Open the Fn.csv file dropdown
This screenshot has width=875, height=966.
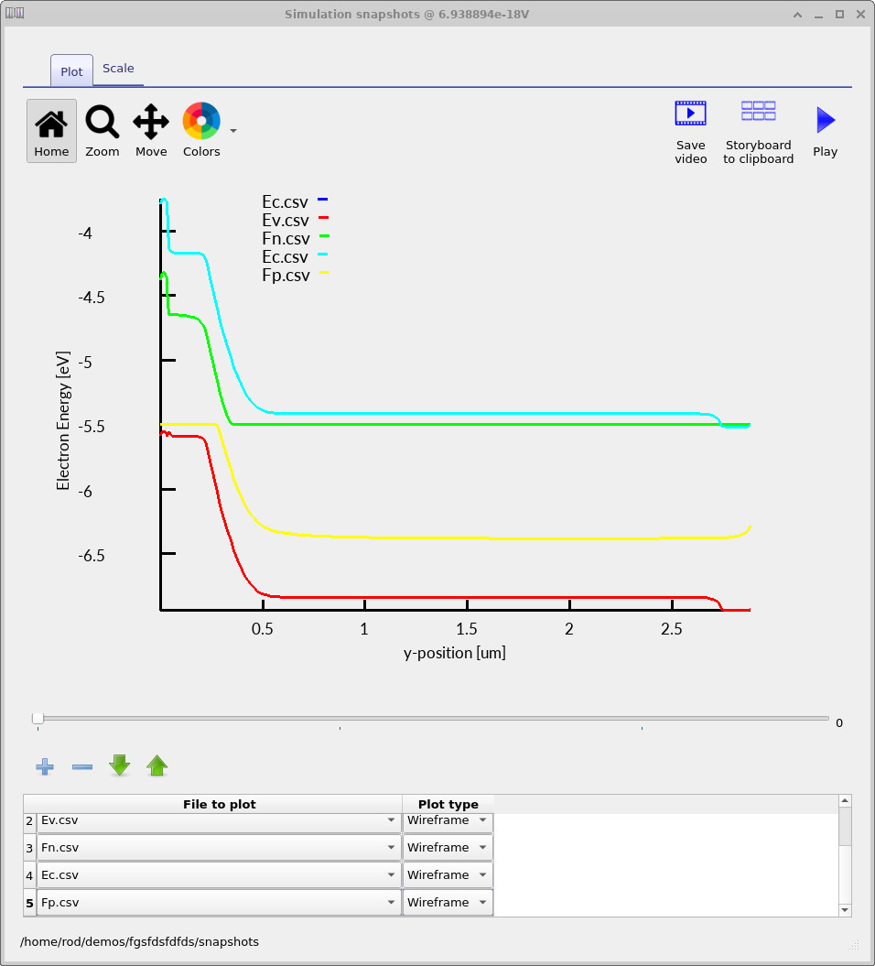point(220,848)
